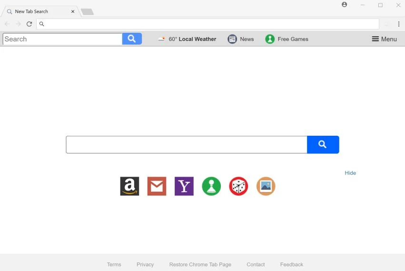Screen dimensions: 405x271
Task: Open the 60° Local Weather item
Action: (187, 39)
